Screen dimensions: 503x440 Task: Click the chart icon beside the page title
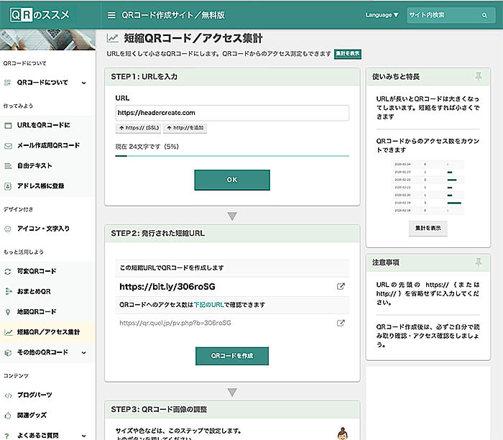click(113, 38)
